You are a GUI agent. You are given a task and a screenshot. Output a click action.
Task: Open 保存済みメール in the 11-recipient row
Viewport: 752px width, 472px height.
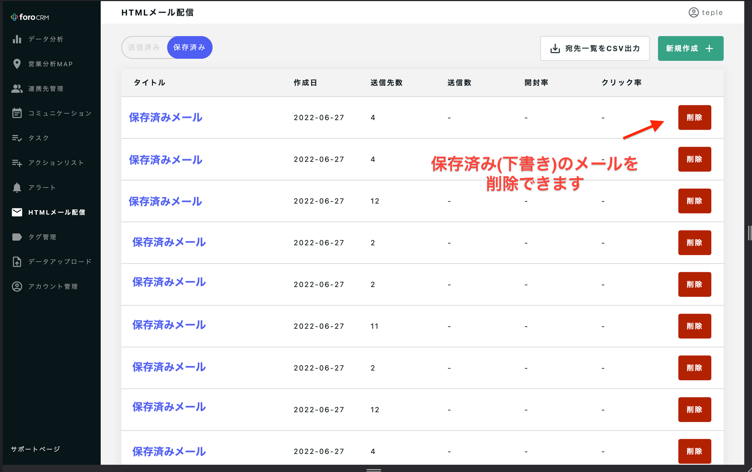169,325
